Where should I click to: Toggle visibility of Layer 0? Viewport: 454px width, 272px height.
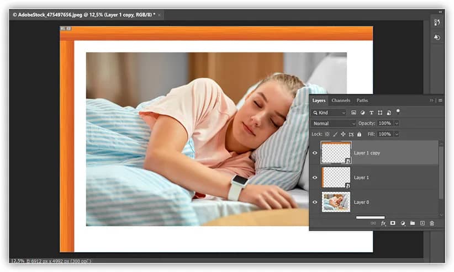click(x=315, y=202)
